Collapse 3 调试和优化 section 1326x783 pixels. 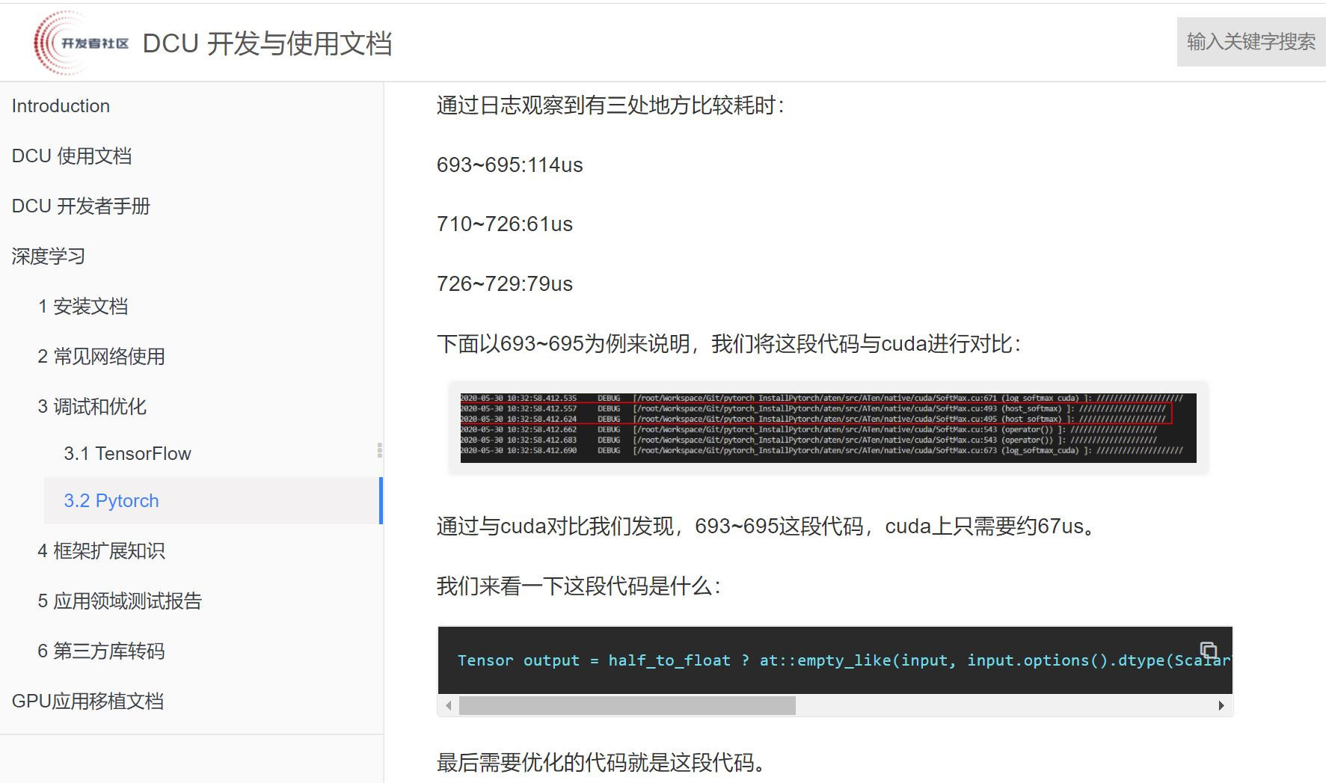92,407
